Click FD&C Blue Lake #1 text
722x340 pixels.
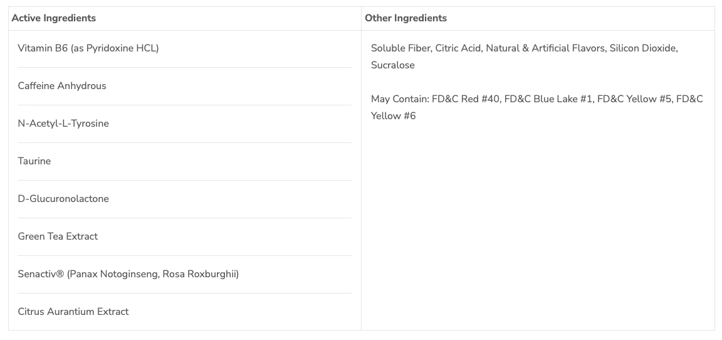coord(548,99)
